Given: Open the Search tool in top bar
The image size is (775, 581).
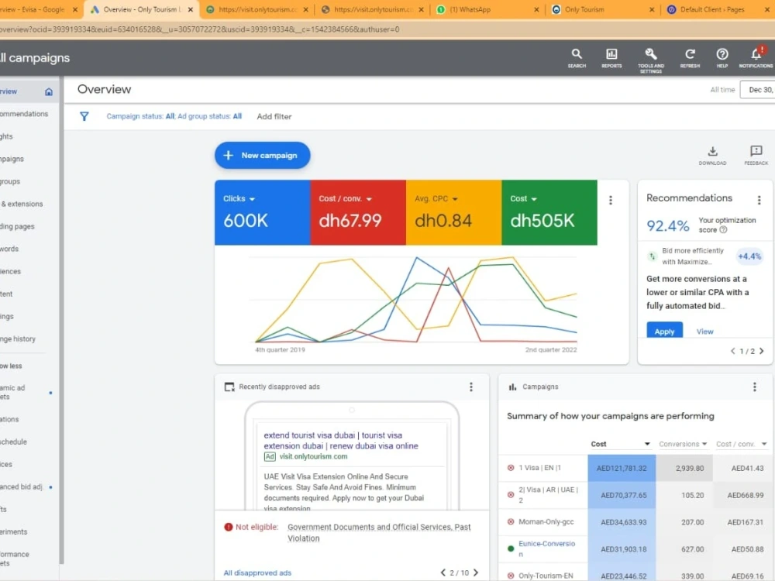Looking at the screenshot, I should click(577, 58).
